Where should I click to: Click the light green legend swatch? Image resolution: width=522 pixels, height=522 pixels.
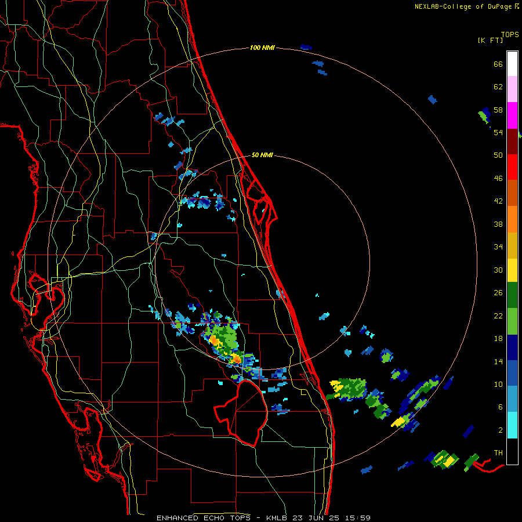(512, 321)
